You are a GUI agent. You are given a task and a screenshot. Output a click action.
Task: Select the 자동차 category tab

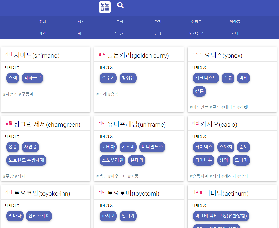click(x=120, y=33)
